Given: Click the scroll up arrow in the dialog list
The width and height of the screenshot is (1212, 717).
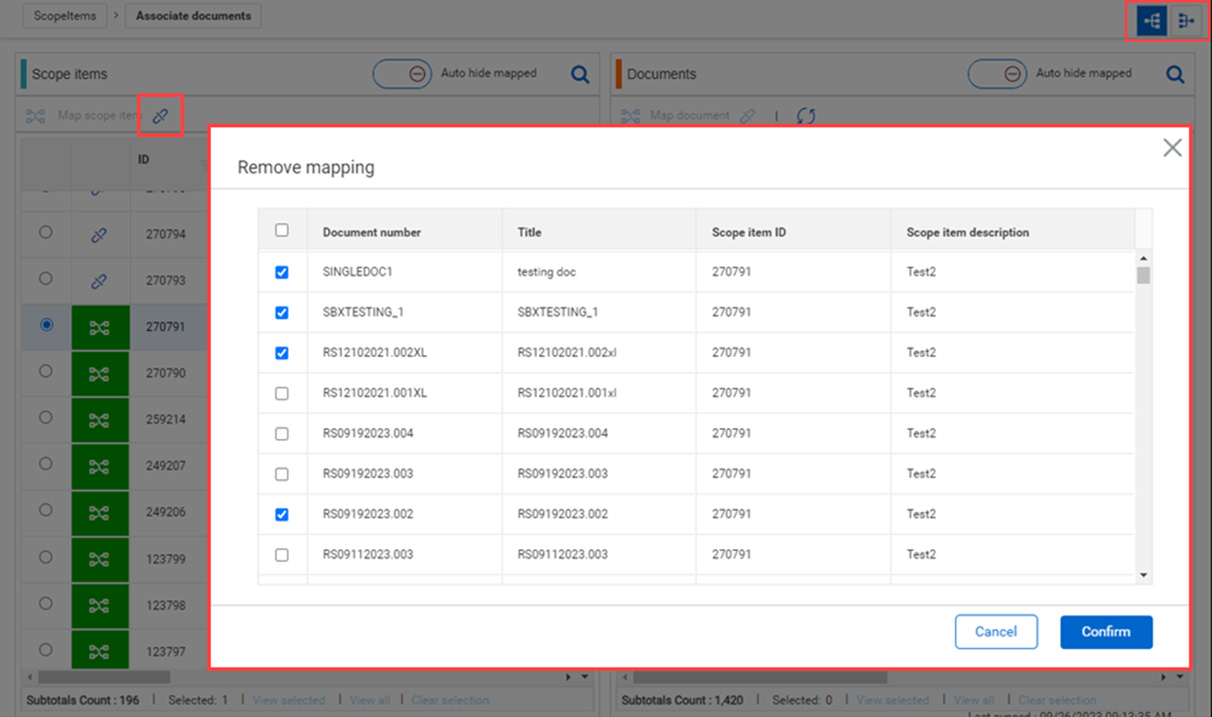Looking at the screenshot, I should point(1143,258).
